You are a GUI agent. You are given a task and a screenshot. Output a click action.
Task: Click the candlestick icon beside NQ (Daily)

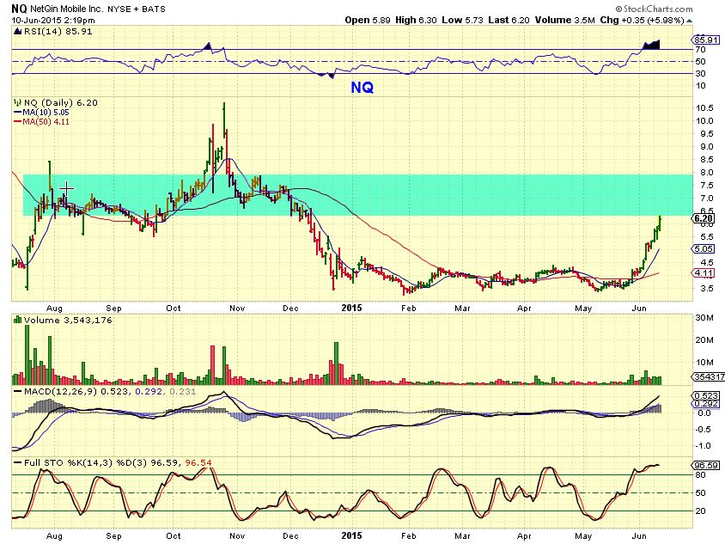click(17, 102)
